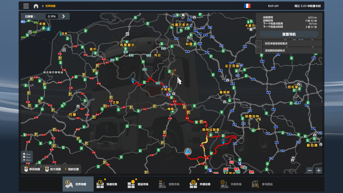343x193 pixels.
Task: Click the 科隆 city label
Action: point(189,44)
